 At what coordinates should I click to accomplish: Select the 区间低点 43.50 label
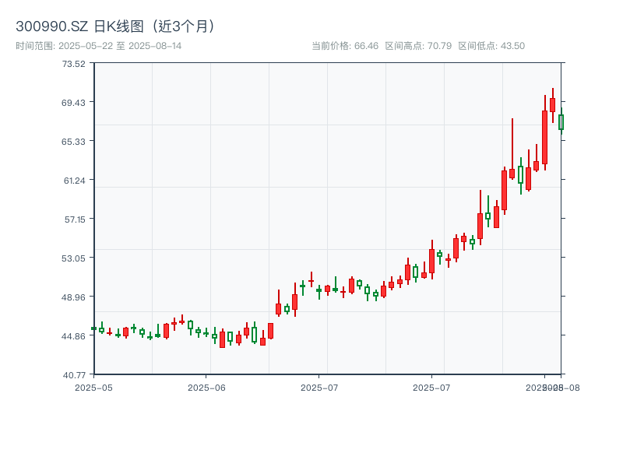tap(491, 46)
